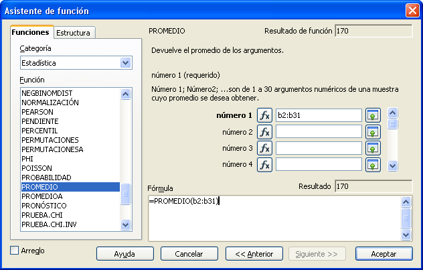Open the Categoría dropdown list
Image resolution: width=423 pixels, height=270 pixels.
pyautogui.click(x=125, y=63)
